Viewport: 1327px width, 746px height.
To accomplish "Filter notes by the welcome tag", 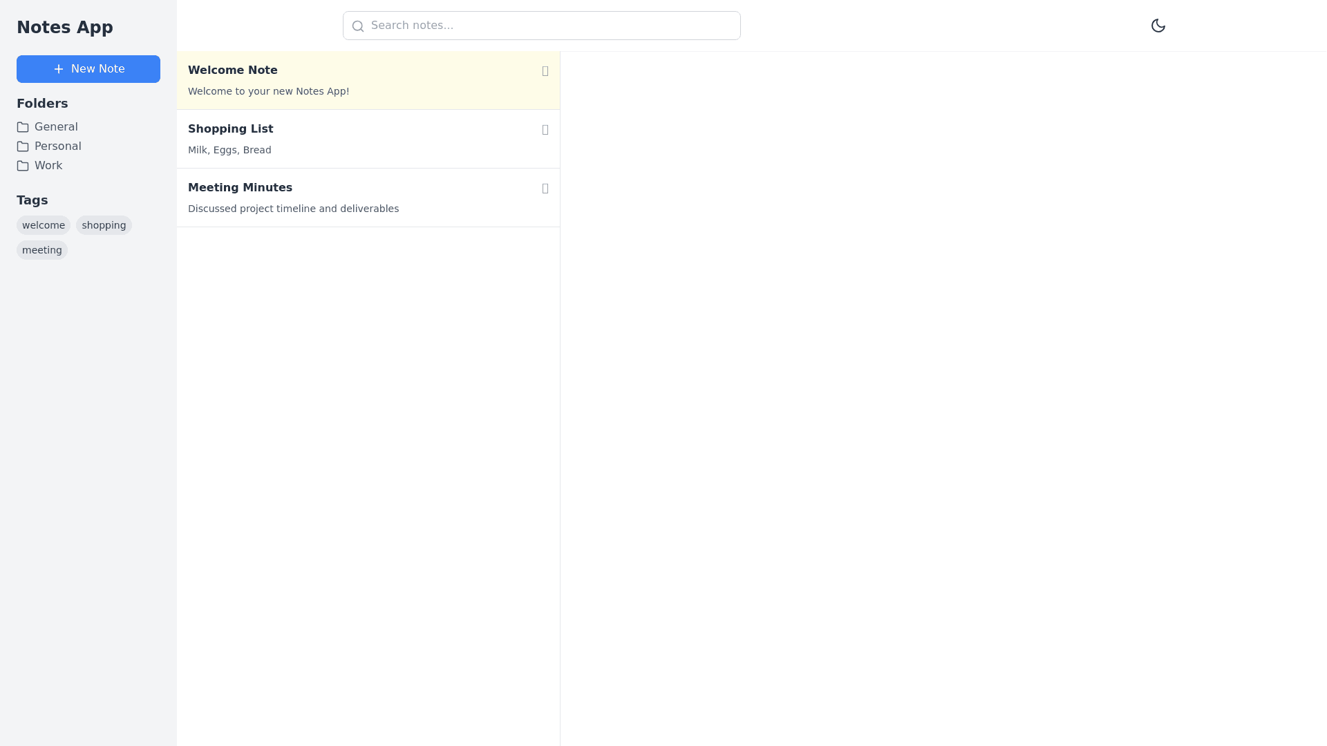I will [x=44, y=225].
